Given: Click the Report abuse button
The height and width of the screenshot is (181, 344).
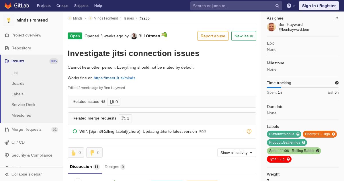Looking at the screenshot, I should coord(213,36).
